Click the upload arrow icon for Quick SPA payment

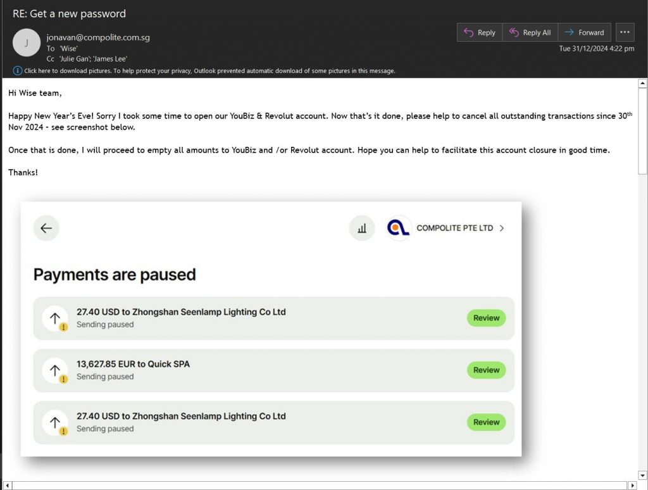coord(55,370)
